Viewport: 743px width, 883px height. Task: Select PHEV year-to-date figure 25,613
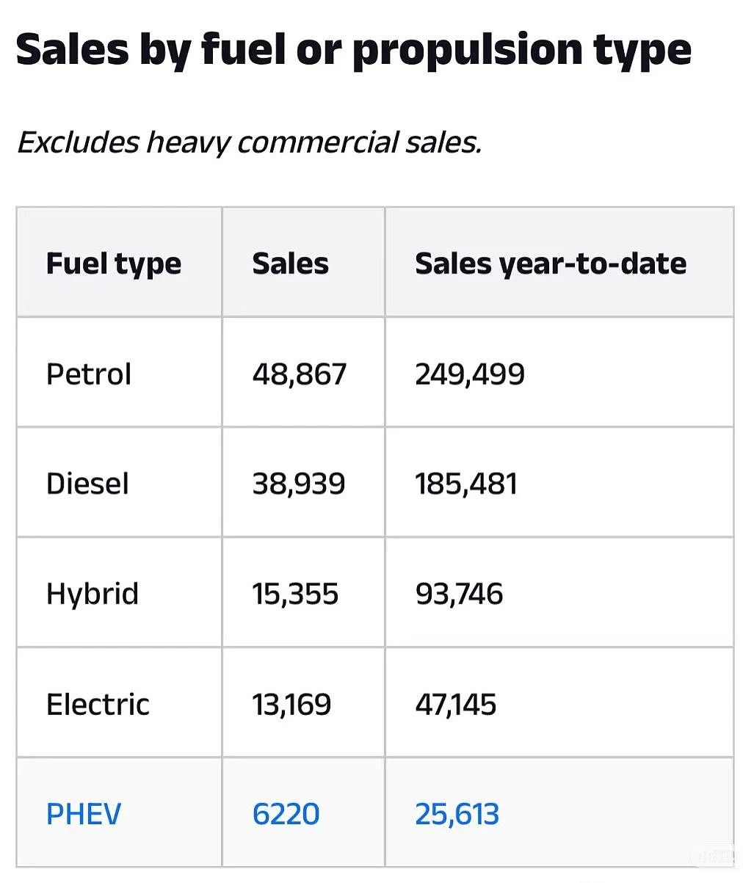click(x=457, y=814)
